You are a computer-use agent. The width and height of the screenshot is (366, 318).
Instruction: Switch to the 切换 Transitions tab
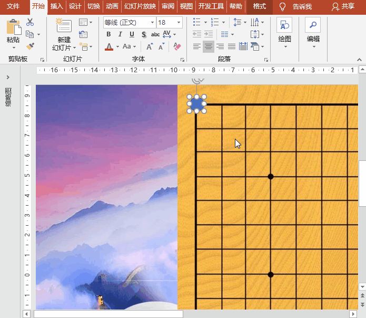tap(94, 6)
